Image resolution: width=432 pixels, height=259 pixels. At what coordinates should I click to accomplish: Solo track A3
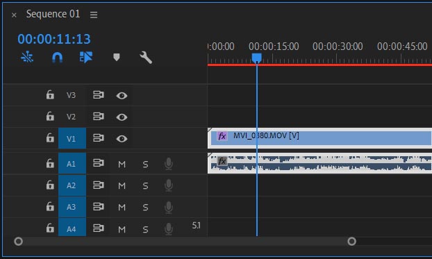pyautogui.click(x=145, y=208)
